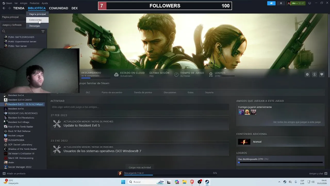Go to the TIENDA section
Image resolution: width=330 pixels, height=186 pixels.
pyautogui.click(x=19, y=8)
